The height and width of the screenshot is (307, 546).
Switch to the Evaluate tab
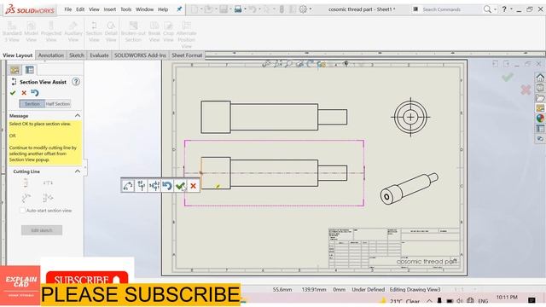[x=99, y=55]
